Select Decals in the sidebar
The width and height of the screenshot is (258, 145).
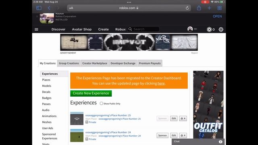(x=46, y=92)
